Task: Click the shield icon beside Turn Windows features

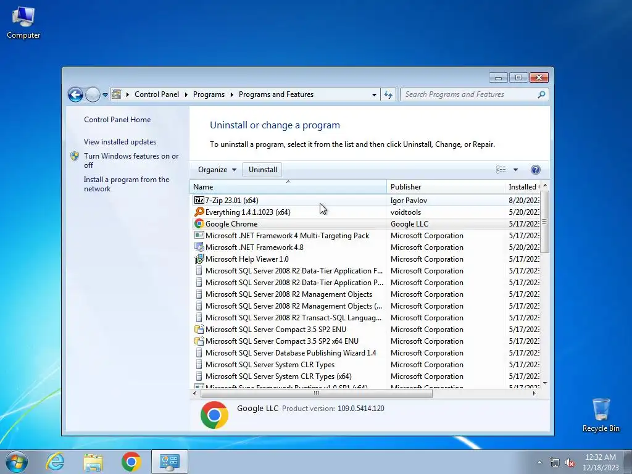Action: click(x=75, y=156)
